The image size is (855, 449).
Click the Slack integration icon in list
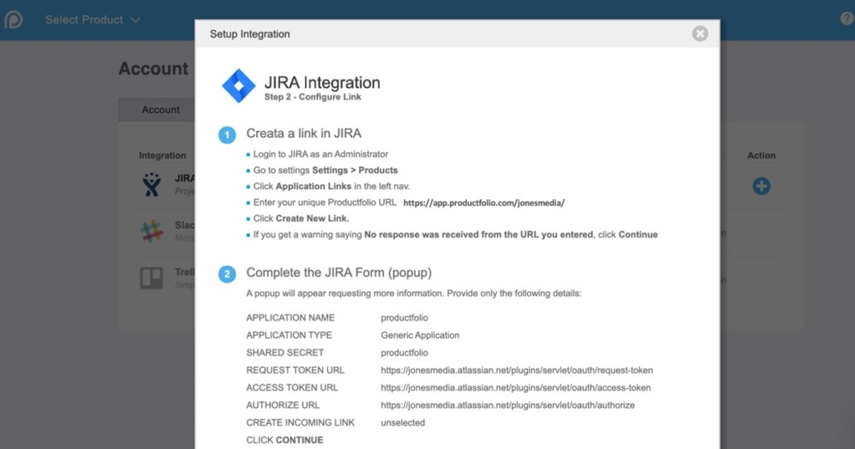coord(152,231)
